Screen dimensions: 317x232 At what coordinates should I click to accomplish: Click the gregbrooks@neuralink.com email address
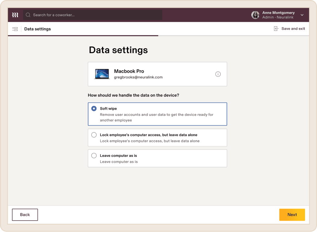click(138, 77)
